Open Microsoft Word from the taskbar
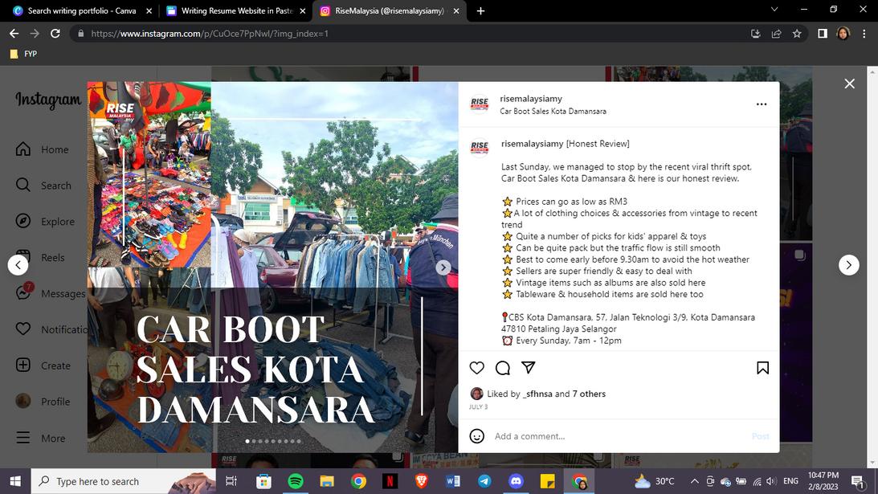The image size is (878, 494). tap(453, 481)
